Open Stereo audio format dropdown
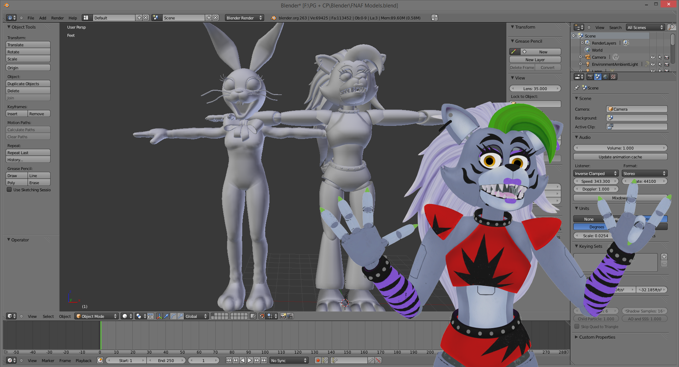The height and width of the screenshot is (367, 679). pyautogui.click(x=644, y=173)
